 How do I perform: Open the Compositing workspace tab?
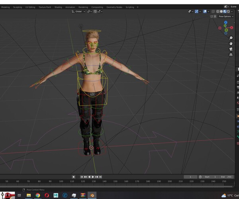[97, 7]
